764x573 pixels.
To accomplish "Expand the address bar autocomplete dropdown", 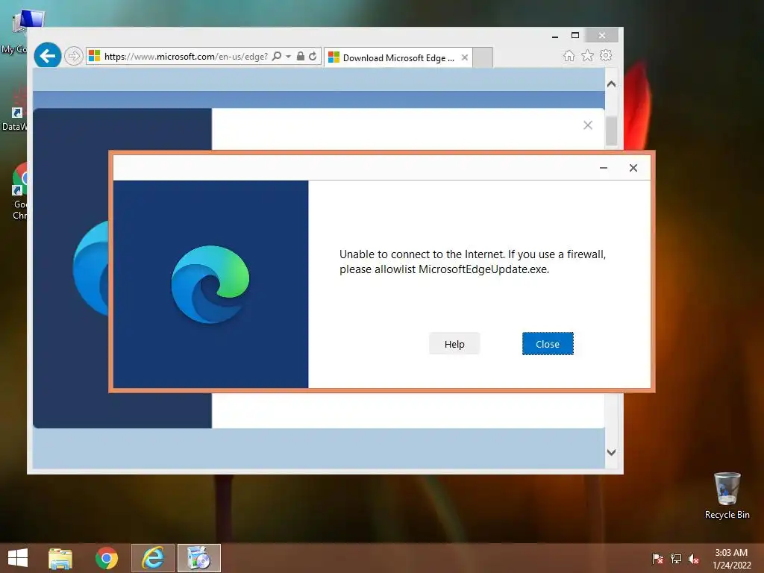I will [289, 57].
